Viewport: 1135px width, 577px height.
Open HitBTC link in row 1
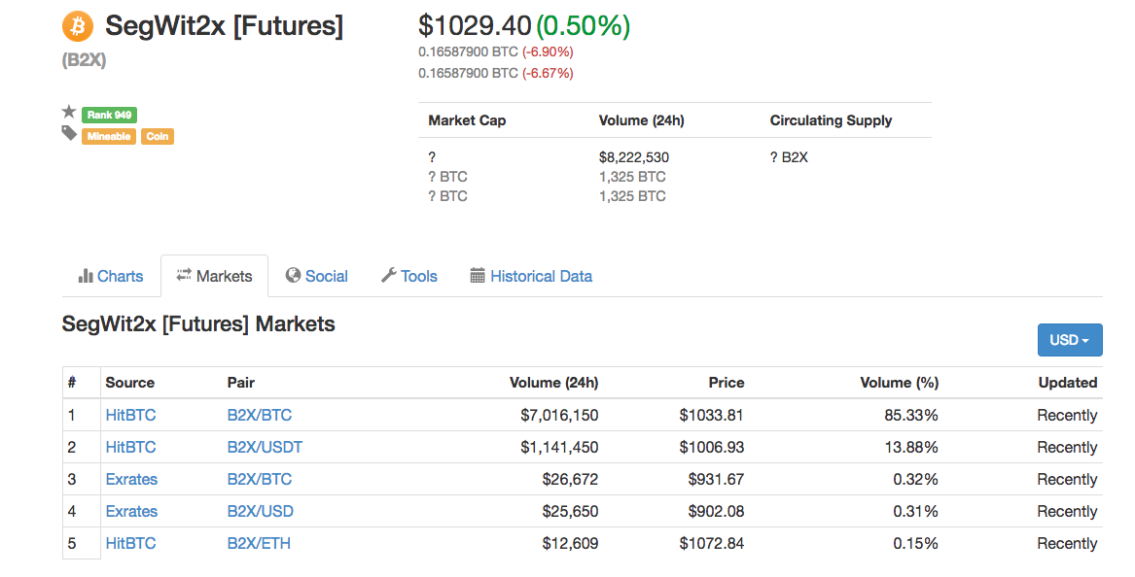click(130, 415)
